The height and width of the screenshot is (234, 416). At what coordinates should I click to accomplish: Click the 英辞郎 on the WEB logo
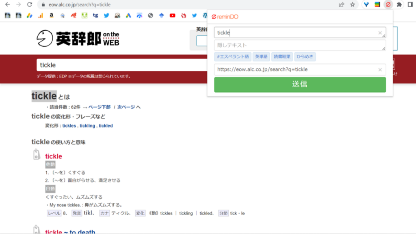click(78, 39)
